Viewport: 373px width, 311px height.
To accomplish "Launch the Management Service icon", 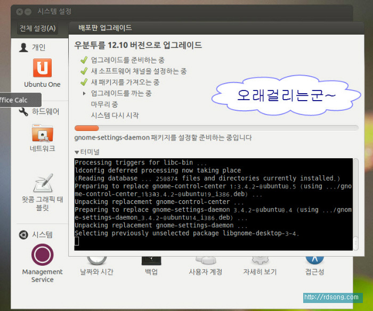I will tap(42, 255).
